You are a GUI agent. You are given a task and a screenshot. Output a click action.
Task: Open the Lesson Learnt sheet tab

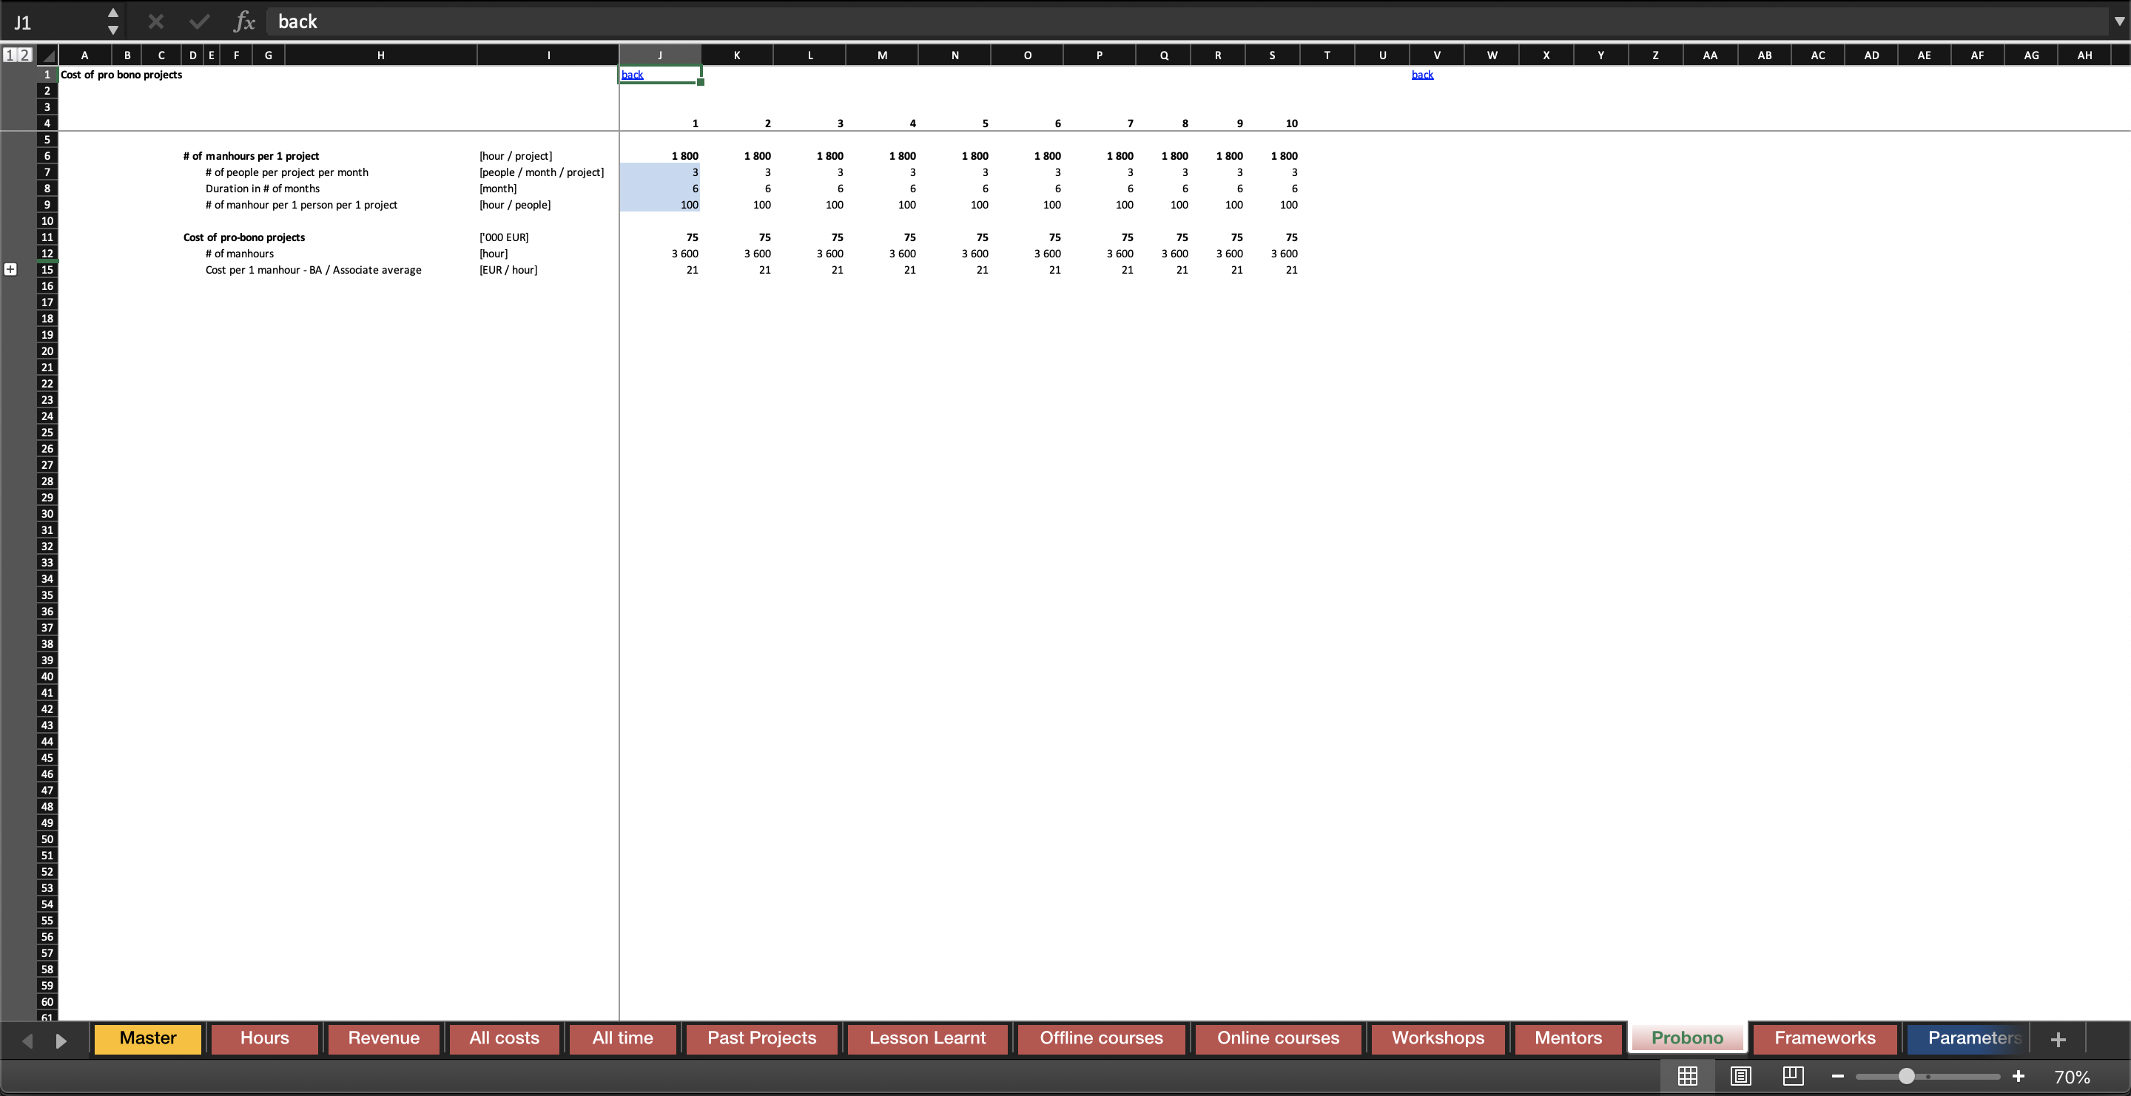coord(927,1038)
